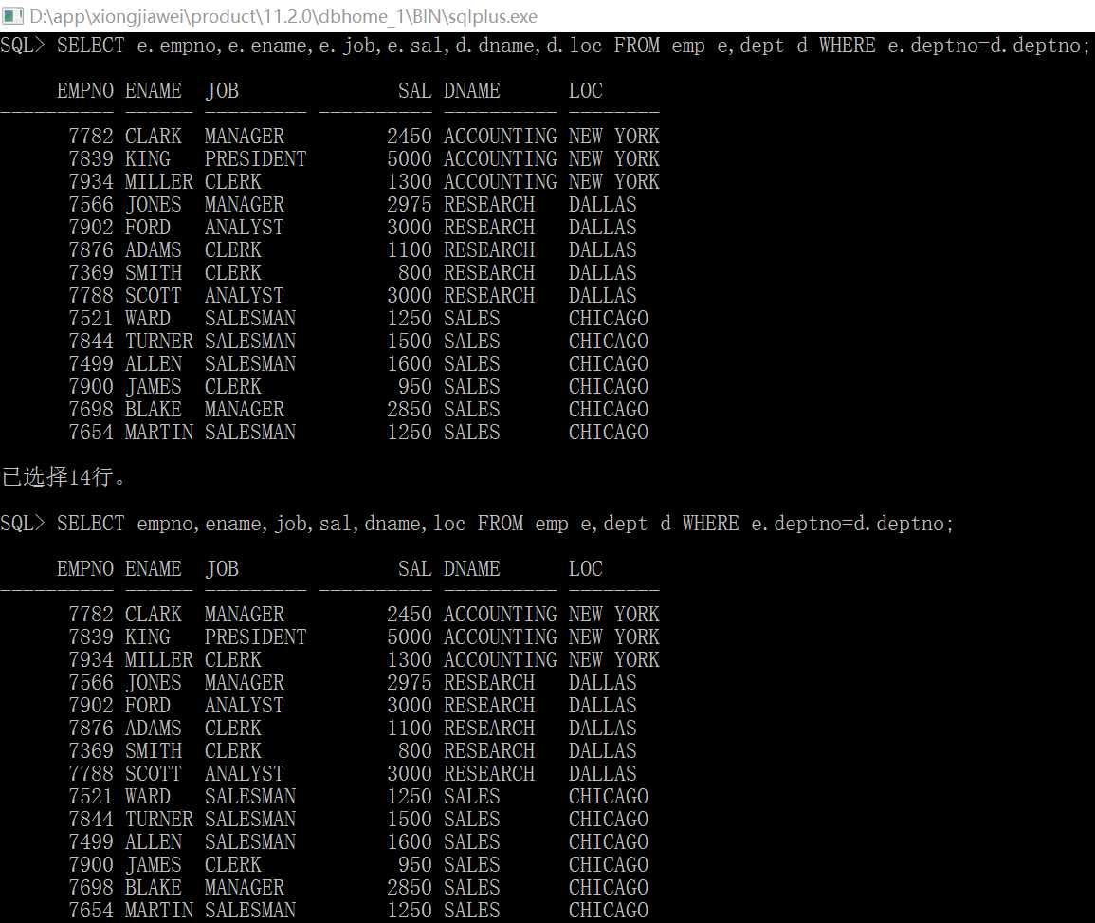Click 7788 in the second result table

(91, 773)
